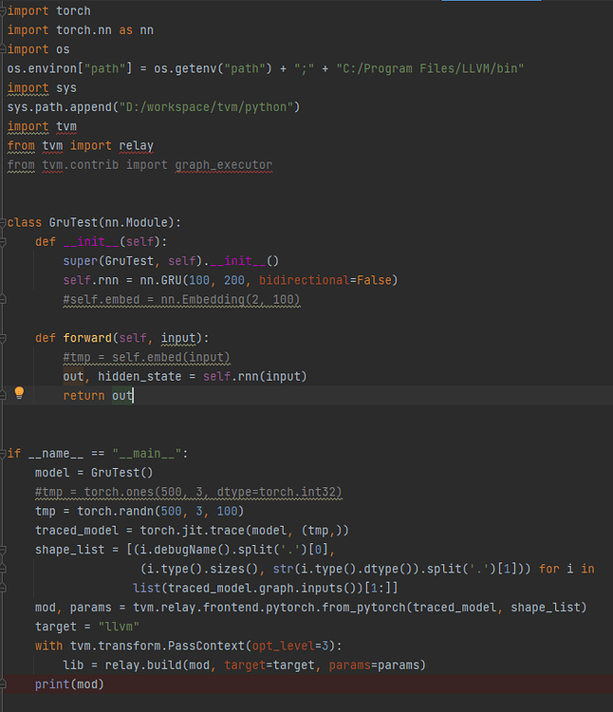This screenshot has width=613, height=712.
Task: Click torch.jit.trace in traced_model line
Action: (x=175, y=531)
